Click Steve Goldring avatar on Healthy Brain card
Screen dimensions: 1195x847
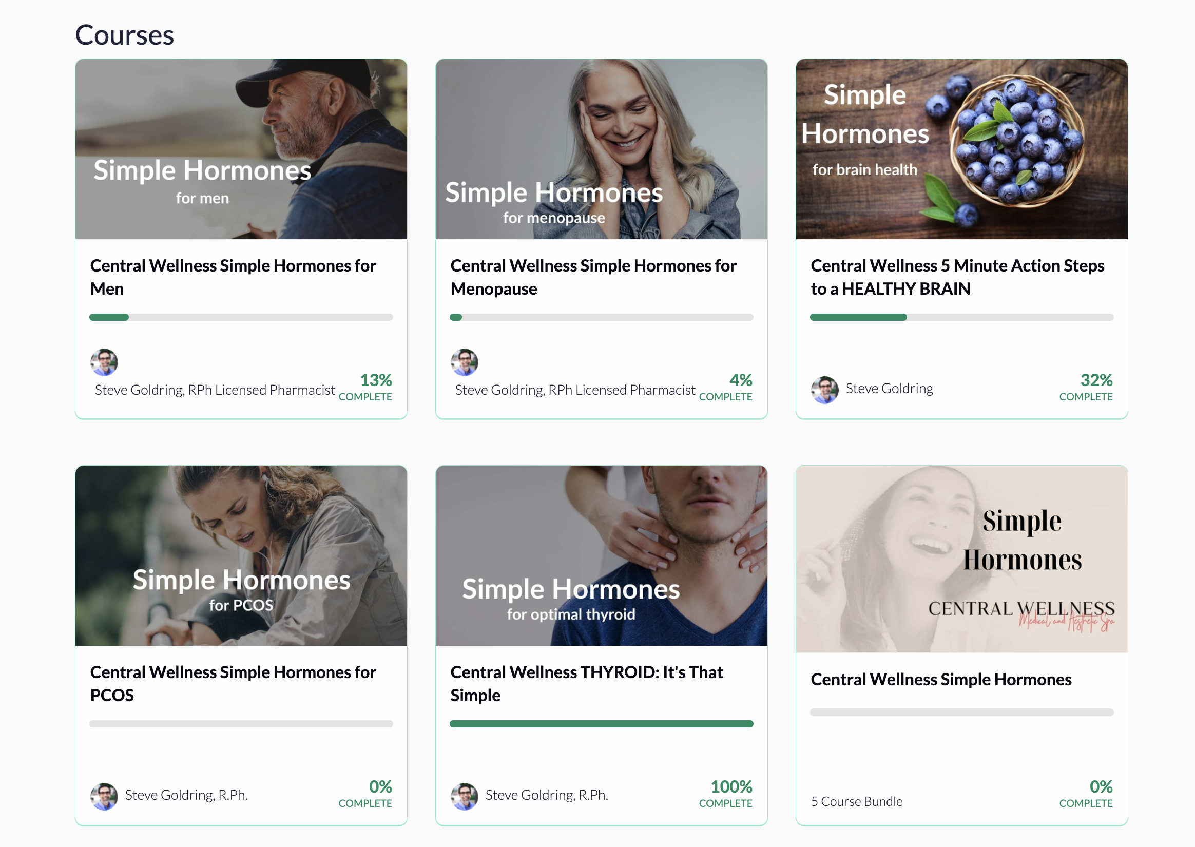tap(824, 390)
